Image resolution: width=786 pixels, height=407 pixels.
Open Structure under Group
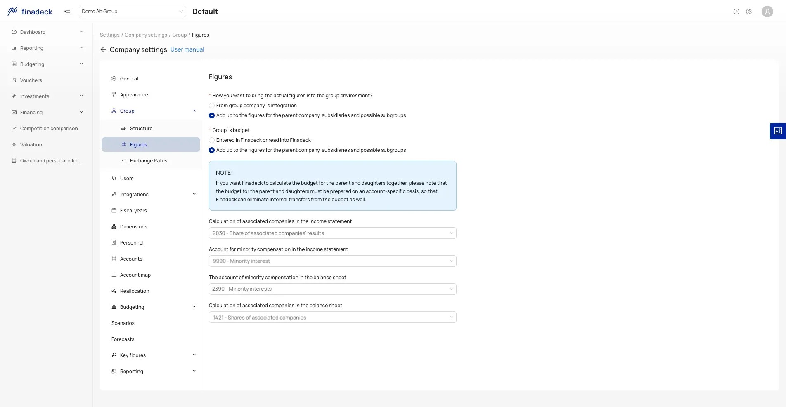[151, 128]
